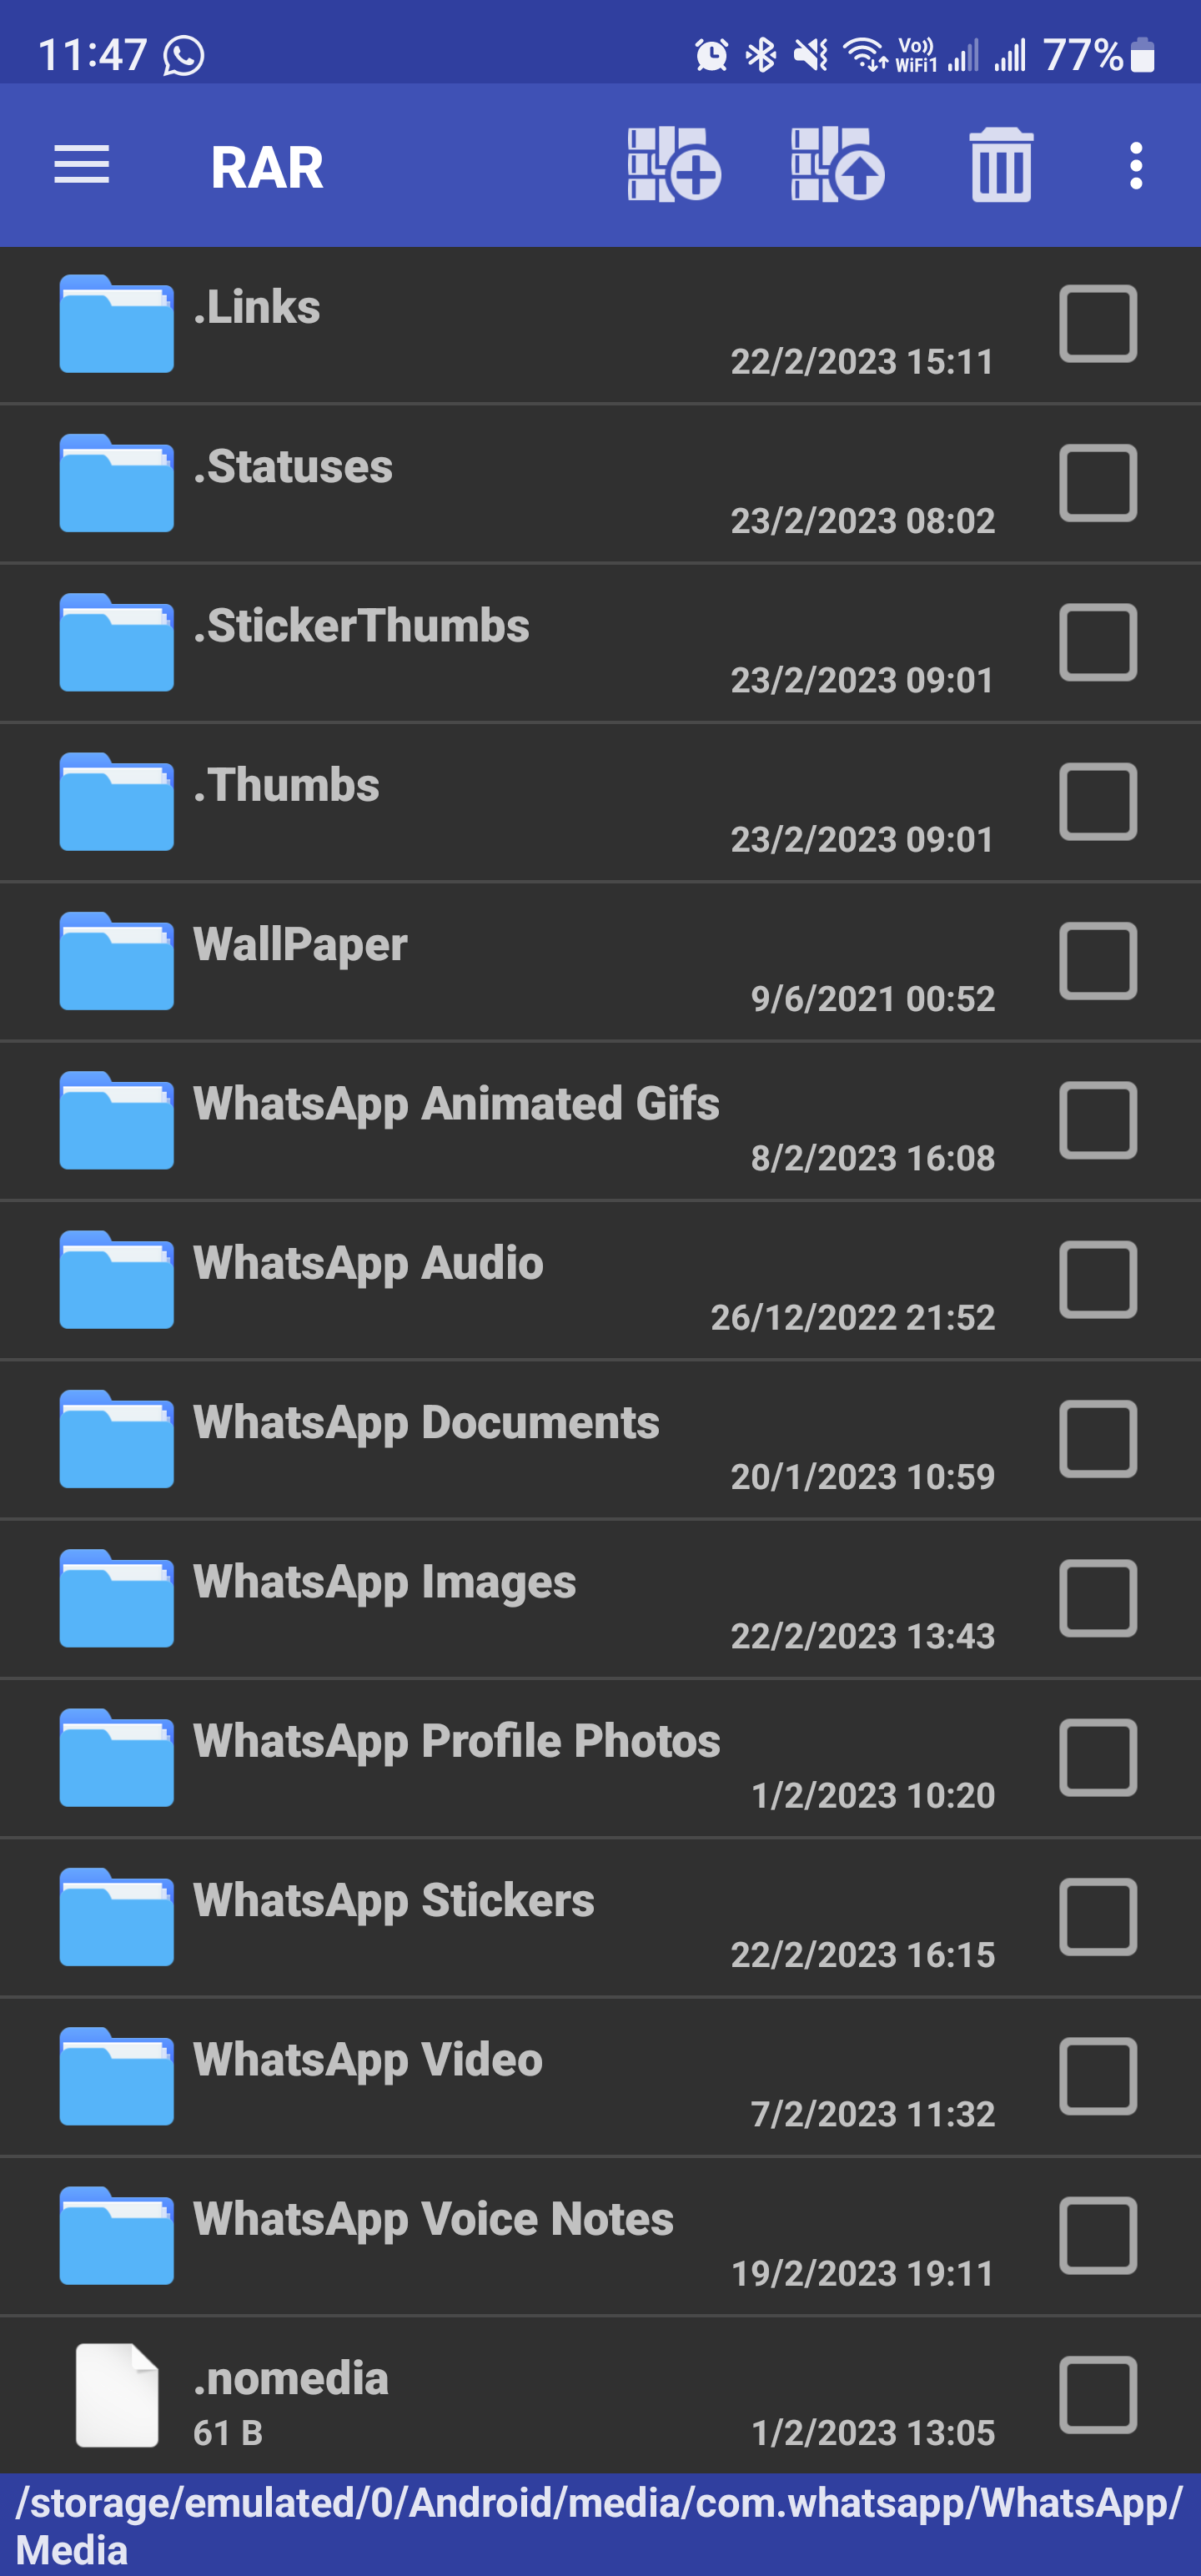1201x2576 pixels.
Task: Tick the WhatsApp Video checkbox
Action: tap(1098, 2076)
